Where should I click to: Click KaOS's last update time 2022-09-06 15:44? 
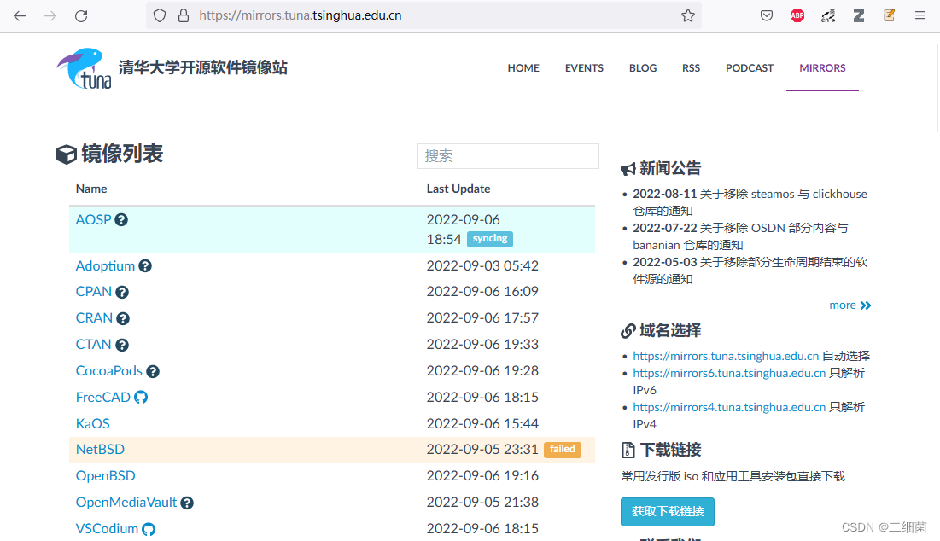(482, 423)
